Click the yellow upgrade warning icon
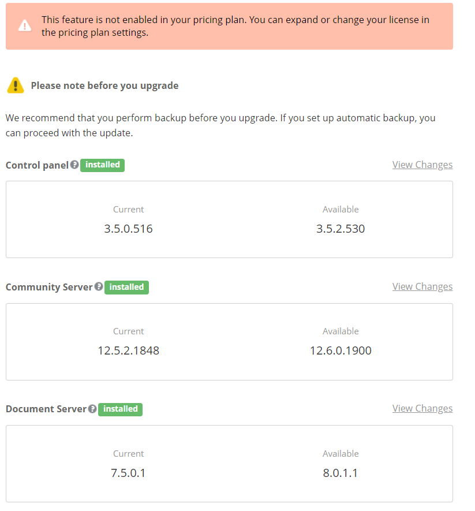 click(16, 85)
